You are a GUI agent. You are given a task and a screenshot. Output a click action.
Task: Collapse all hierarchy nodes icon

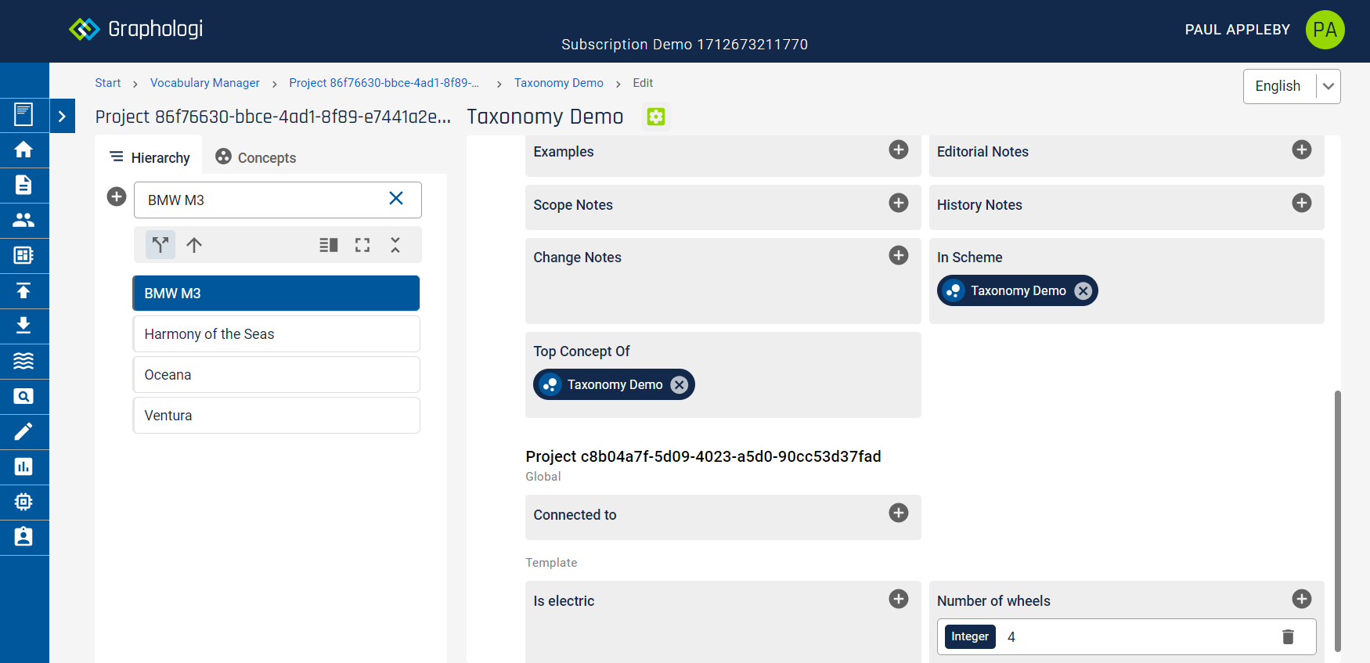[395, 245]
